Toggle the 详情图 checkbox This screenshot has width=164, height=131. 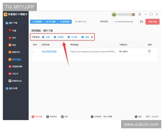point(55,37)
